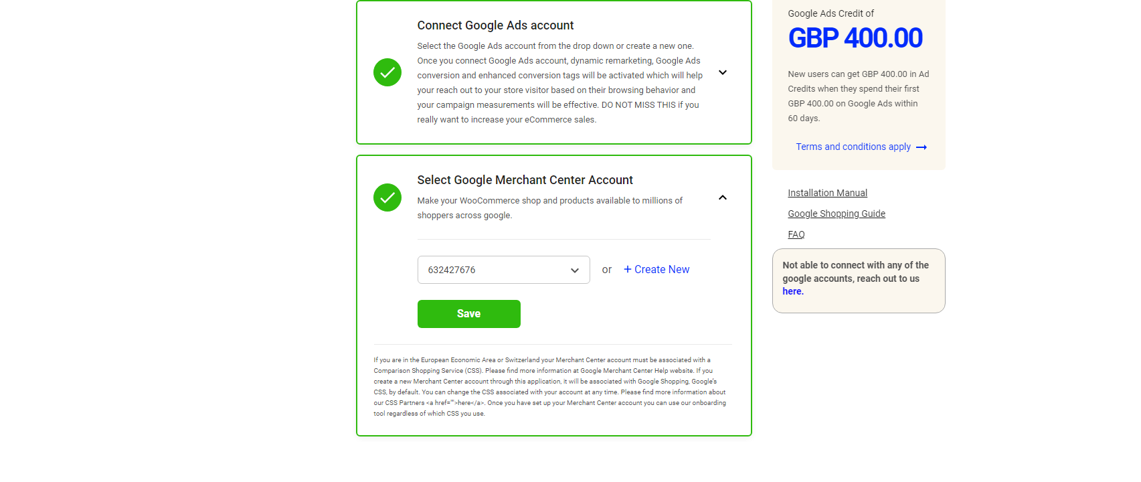The width and height of the screenshot is (1141, 482).
Task: Click the plus icon before Create New
Action: pos(628,269)
